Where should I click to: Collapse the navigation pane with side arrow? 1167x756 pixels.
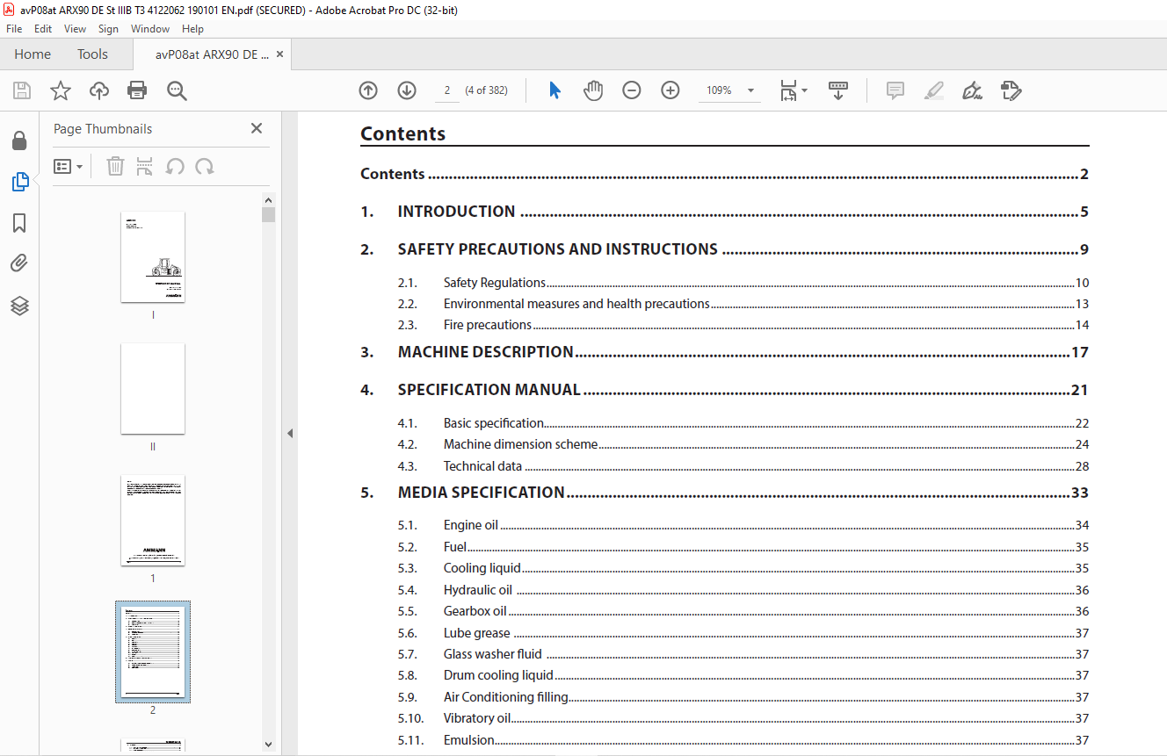[x=290, y=433]
